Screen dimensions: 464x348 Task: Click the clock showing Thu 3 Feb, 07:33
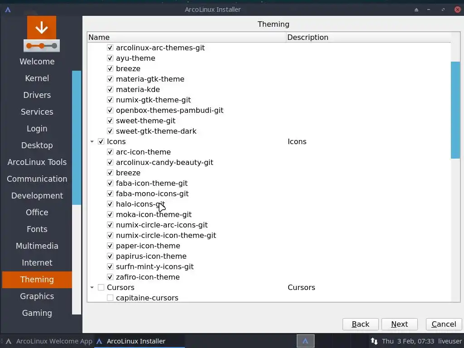click(x=408, y=341)
